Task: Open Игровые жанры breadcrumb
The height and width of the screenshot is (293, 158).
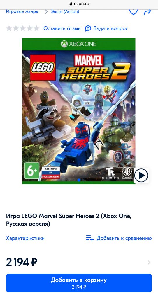Action: 22,11
